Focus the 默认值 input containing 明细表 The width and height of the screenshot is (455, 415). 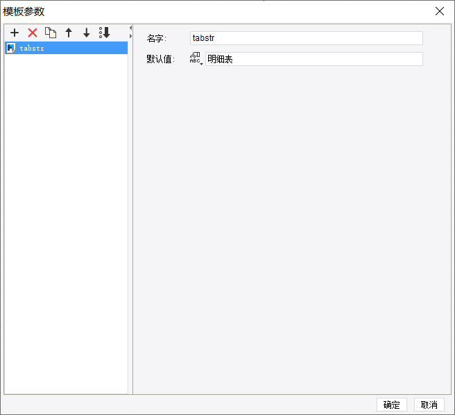[x=314, y=59]
